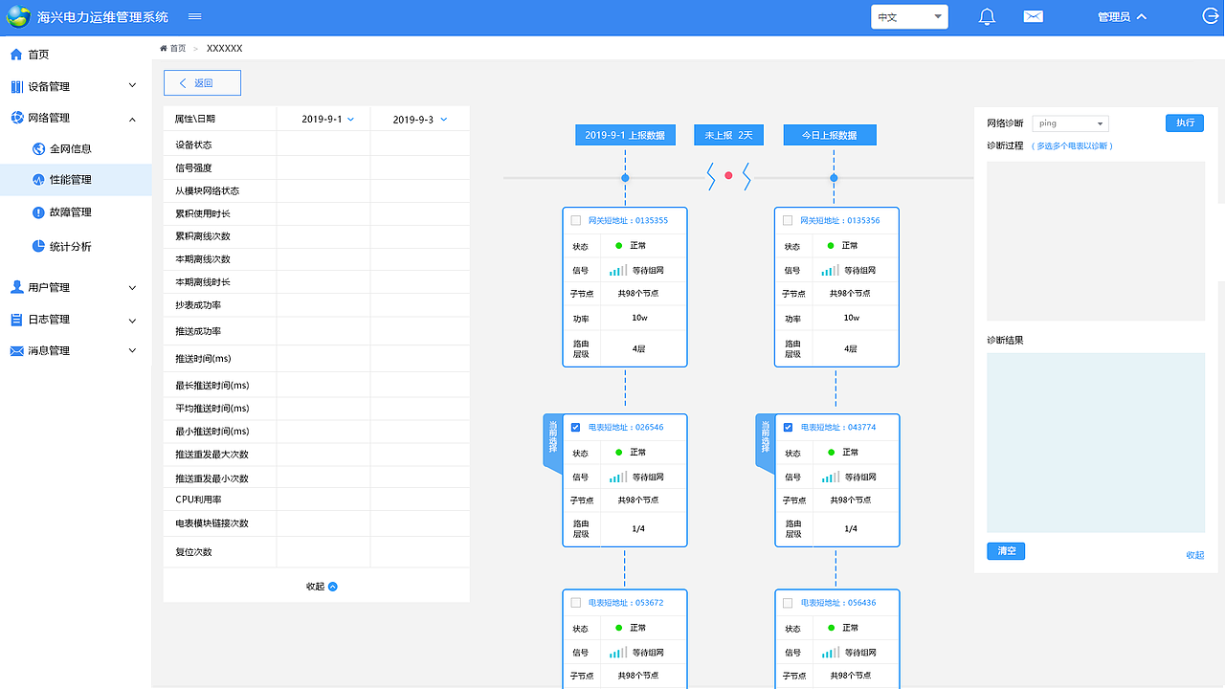Click the circled arrow icon beside table 收起
This screenshot has height=689, width=1225.
333,587
